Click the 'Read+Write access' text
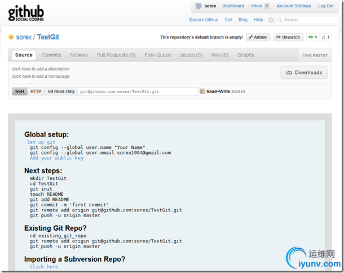This screenshot has height=273, width=344. pyautogui.click(x=226, y=91)
